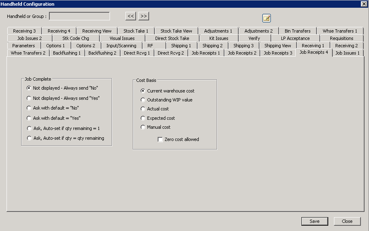The image size is (369, 231).
Task: Open the Receiving View tab
Action: (97, 31)
